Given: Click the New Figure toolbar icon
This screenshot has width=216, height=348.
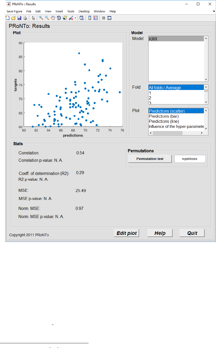Looking at the screenshot, I should pyautogui.click(x=7, y=18).
